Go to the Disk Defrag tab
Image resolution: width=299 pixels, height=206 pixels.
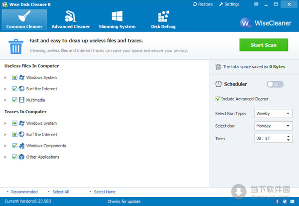click(x=163, y=19)
